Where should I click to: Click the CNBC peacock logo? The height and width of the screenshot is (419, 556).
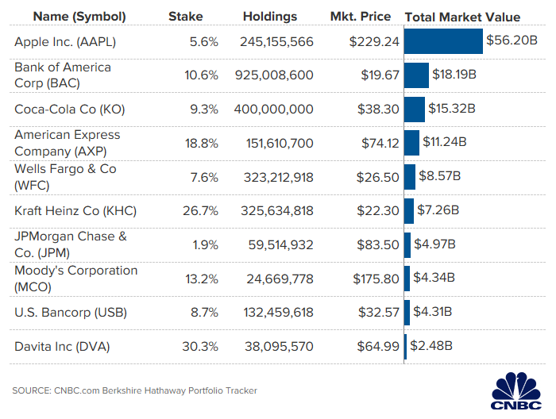[x=516, y=390]
